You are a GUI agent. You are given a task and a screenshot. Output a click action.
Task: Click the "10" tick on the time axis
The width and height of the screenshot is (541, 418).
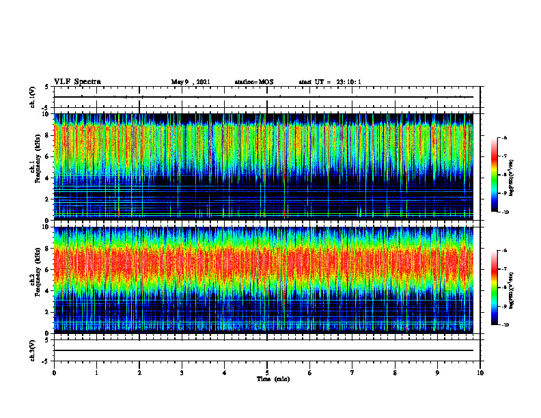click(480, 373)
